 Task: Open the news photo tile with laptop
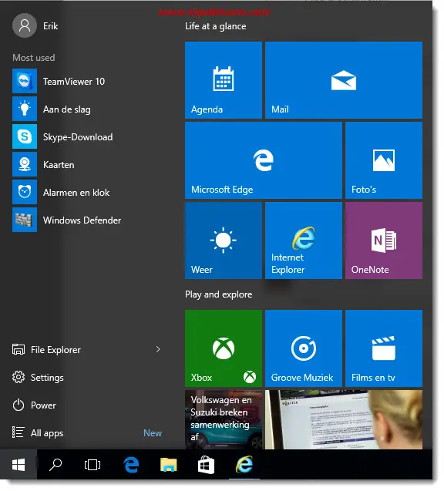(344, 419)
